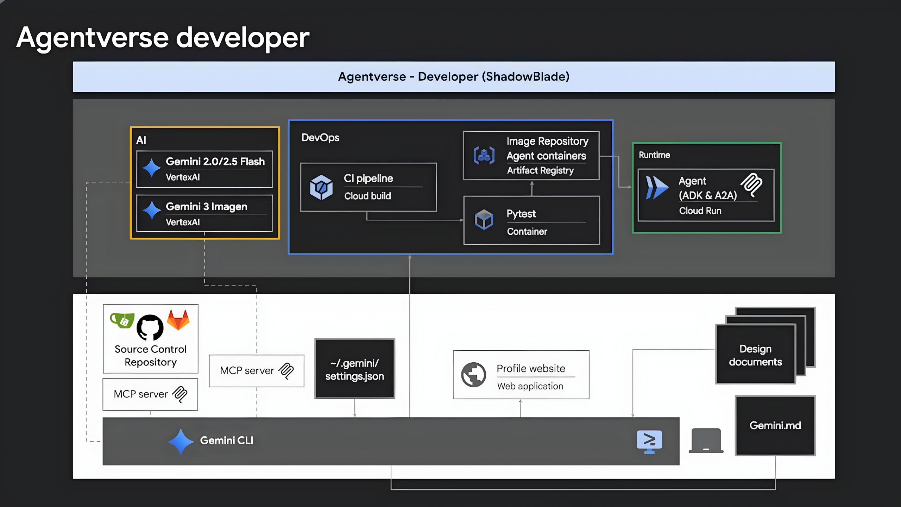
Task: Select the Gemini 2.0/2.5 Flash box
Action: 204,169
